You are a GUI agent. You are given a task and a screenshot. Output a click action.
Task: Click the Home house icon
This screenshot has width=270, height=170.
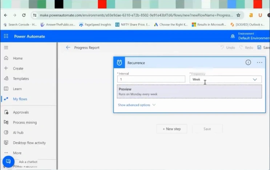(x=6, y=58)
